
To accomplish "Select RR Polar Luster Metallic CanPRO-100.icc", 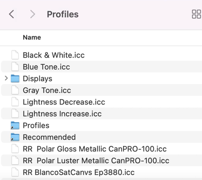I will 101,161.
